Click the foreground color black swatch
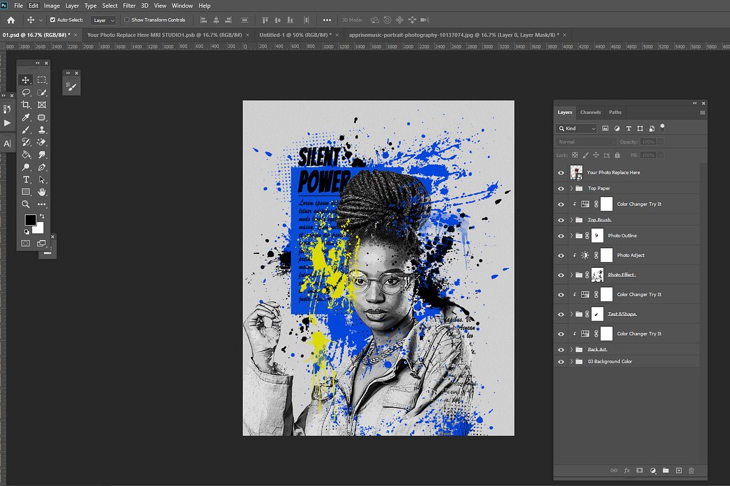Screen dimensions: 730x486 (29, 219)
